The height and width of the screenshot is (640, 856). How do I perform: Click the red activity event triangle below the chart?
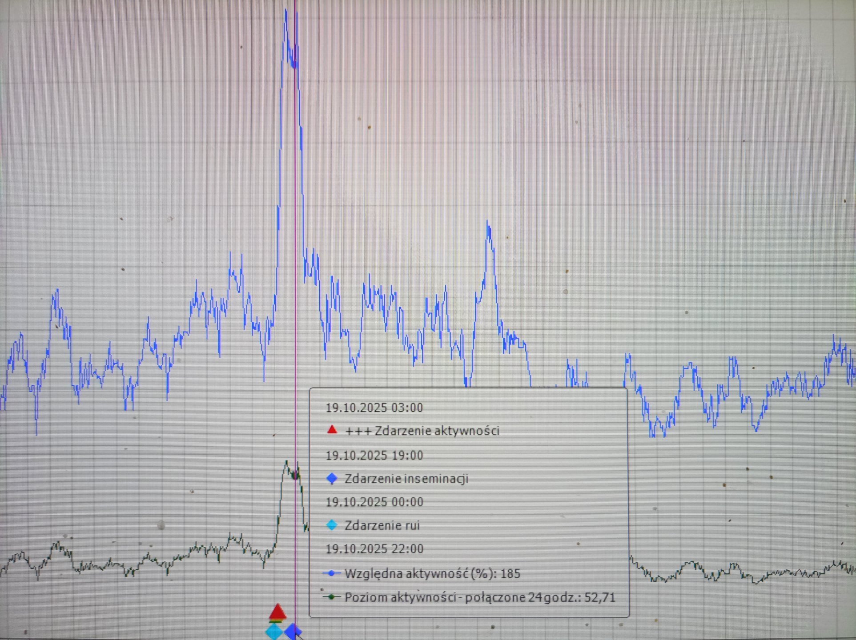pyautogui.click(x=278, y=613)
